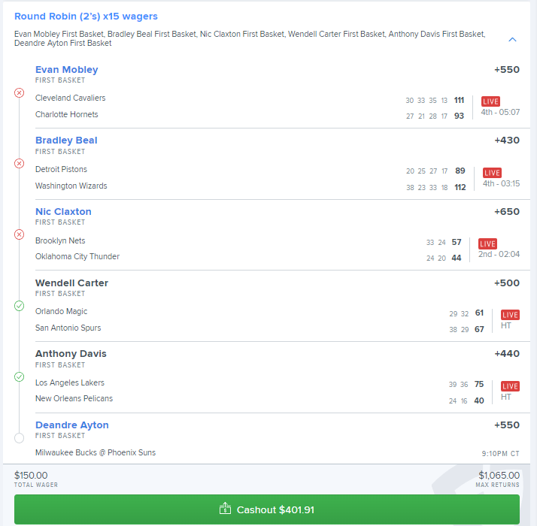This screenshot has height=526, width=537.
Task: Click the +500 odds for Wendell Carter
Action: (x=507, y=283)
